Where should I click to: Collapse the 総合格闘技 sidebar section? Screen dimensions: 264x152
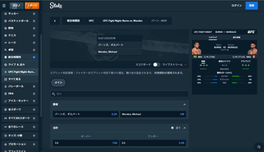pyautogui.click(x=34, y=57)
